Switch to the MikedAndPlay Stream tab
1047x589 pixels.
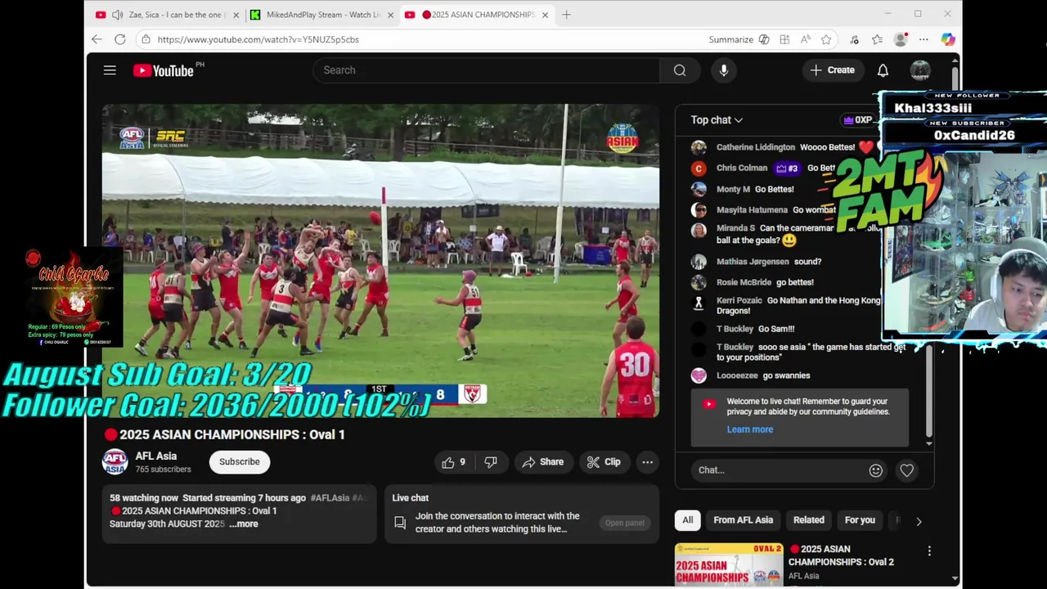[x=321, y=15]
